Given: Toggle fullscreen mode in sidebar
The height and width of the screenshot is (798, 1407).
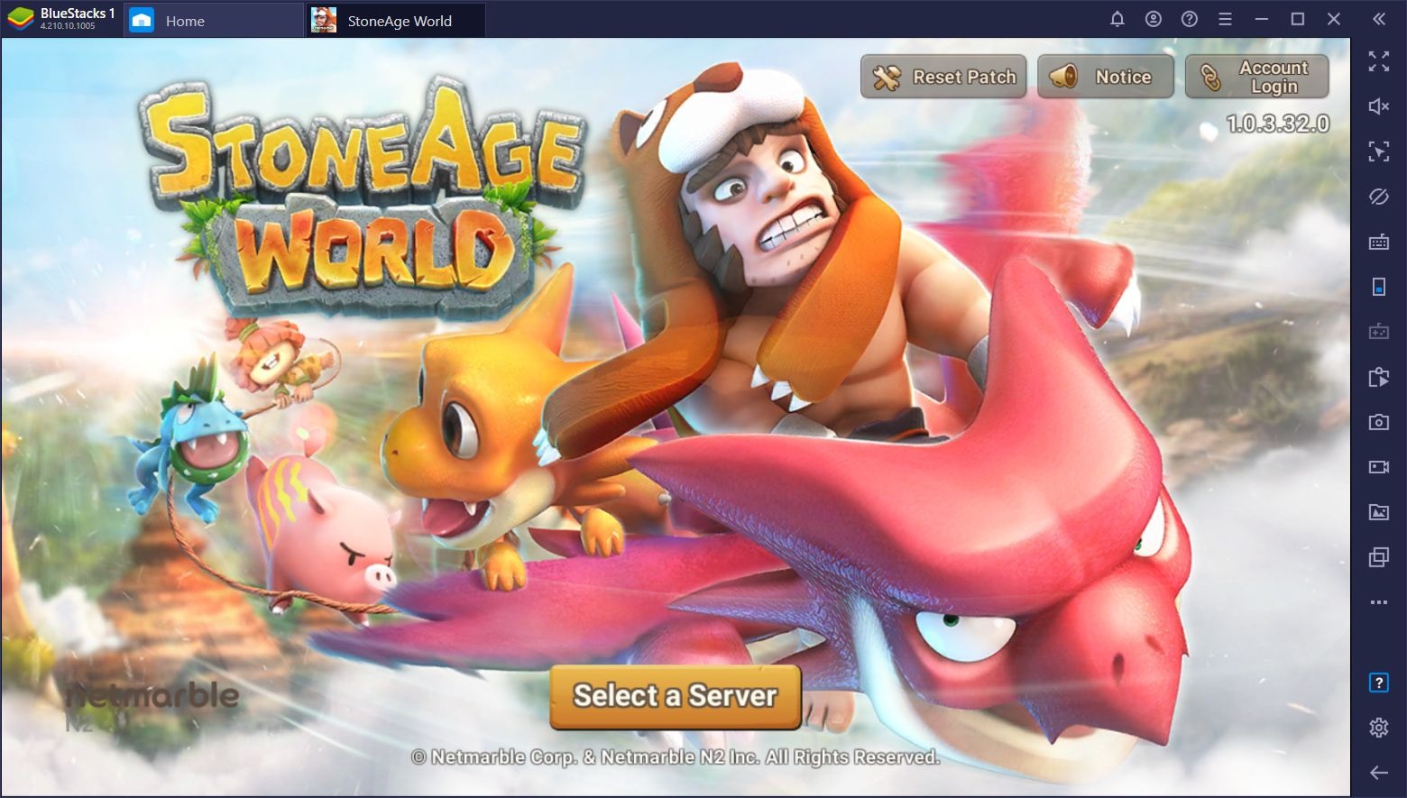Looking at the screenshot, I should (x=1378, y=61).
